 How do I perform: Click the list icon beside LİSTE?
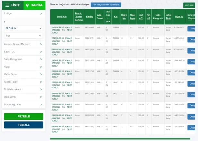(7, 5)
